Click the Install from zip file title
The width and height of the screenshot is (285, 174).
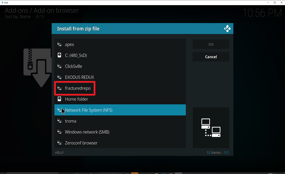coord(78,29)
